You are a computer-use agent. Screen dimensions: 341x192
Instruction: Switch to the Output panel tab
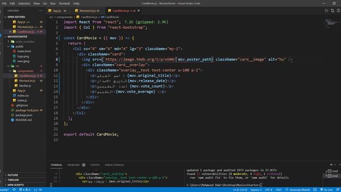pos(95,165)
